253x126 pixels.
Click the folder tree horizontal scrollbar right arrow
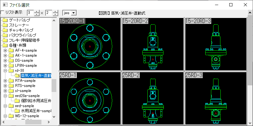pyautogui.click(x=48, y=122)
